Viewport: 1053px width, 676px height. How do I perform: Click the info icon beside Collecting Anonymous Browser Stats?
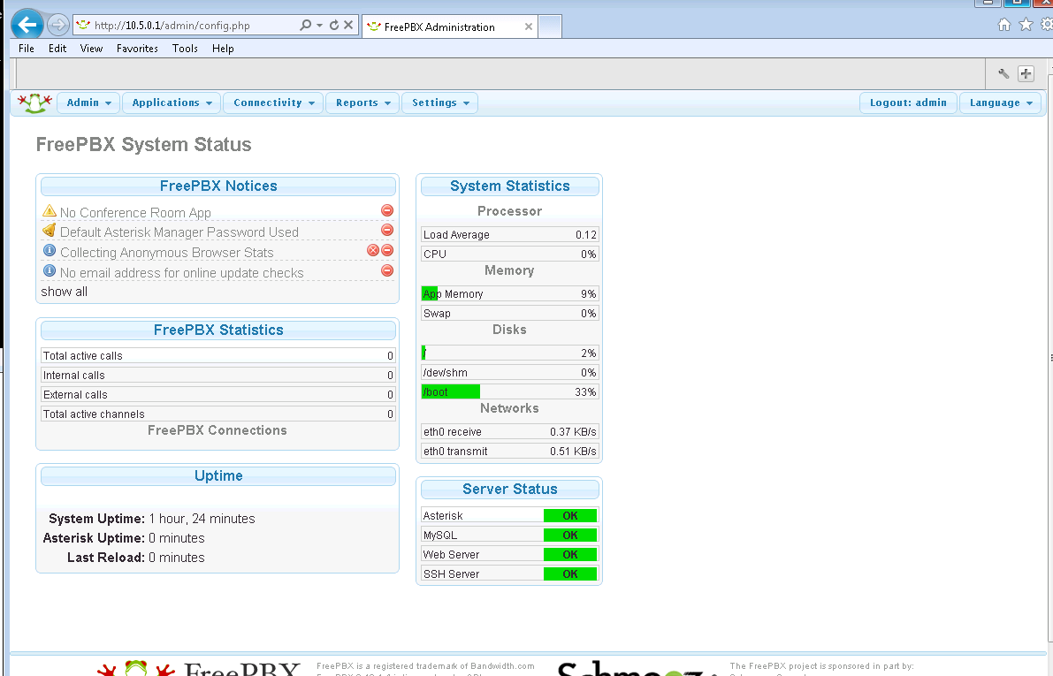(50, 250)
